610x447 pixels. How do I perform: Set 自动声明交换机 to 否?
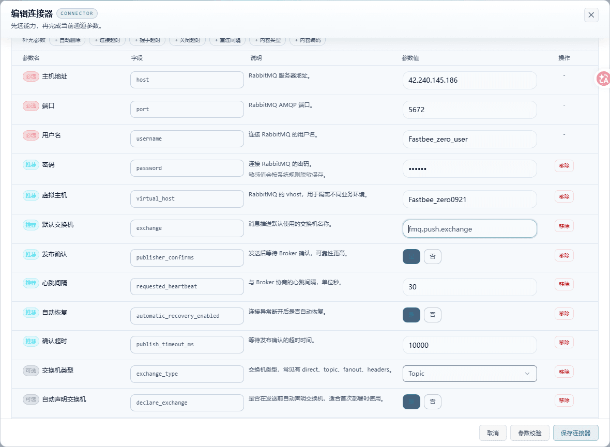433,402
